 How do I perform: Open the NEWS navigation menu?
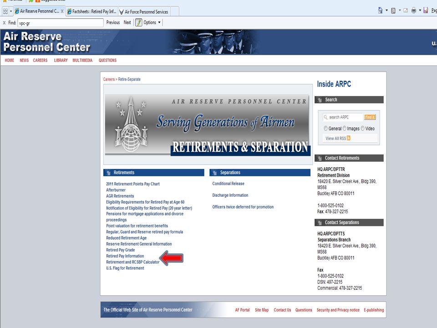[24, 60]
